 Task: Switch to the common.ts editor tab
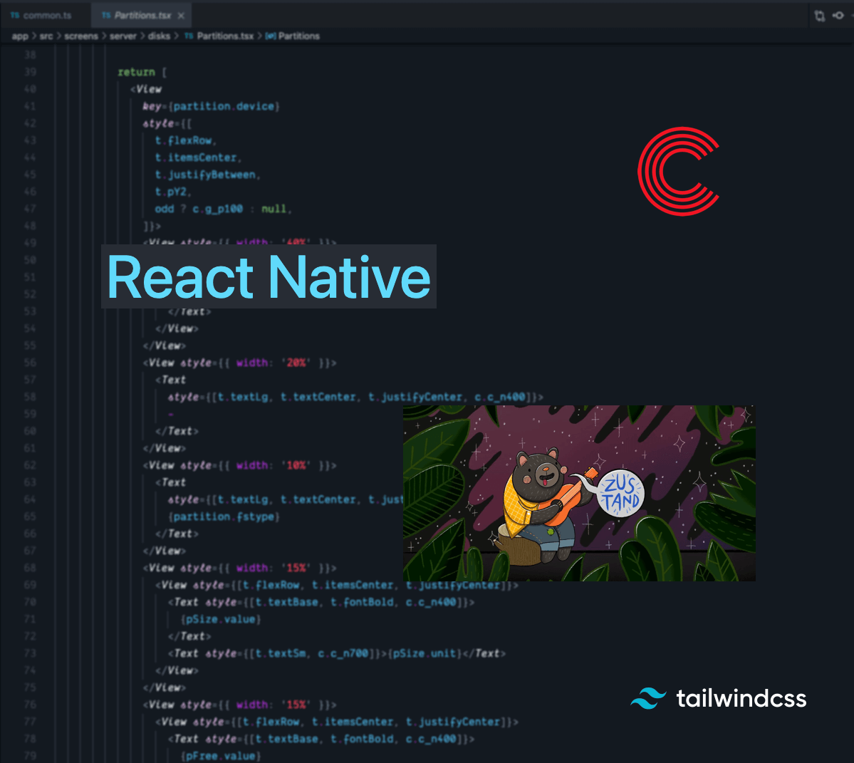[x=41, y=15]
